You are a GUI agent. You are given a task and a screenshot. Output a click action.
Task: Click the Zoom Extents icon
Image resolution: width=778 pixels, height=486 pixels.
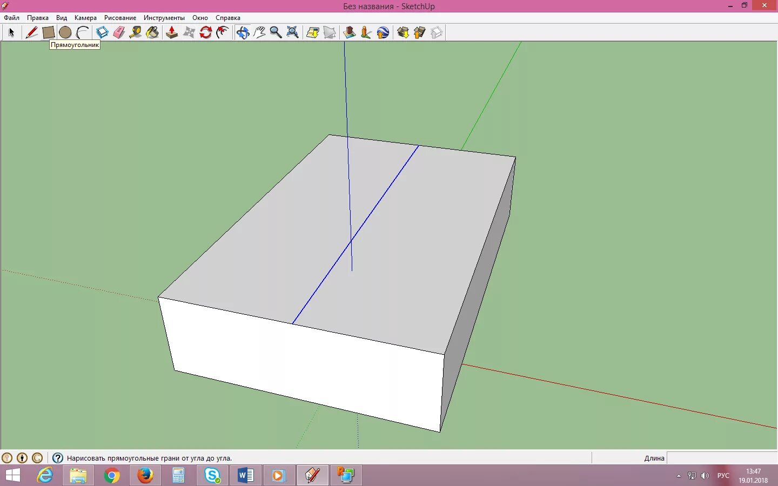(292, 32)
